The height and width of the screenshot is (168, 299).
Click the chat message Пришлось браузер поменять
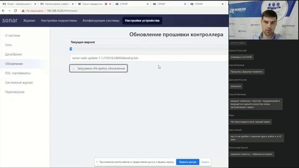point(247,71)
